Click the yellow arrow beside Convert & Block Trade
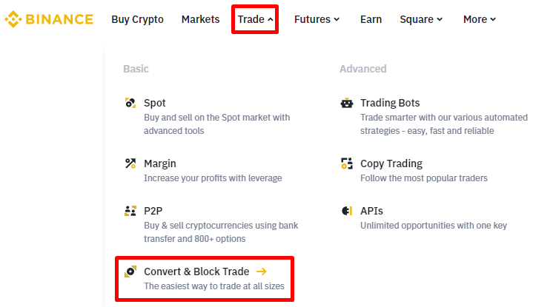 pyautogui.click(x=261, y=271)
